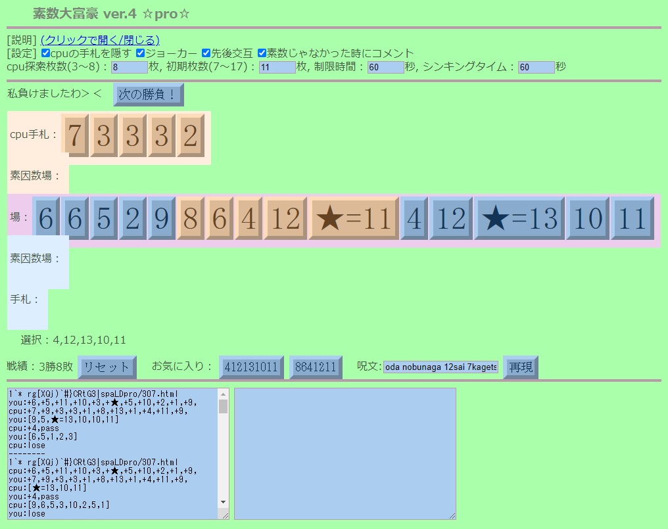Toggle the 先後交互 checkbox

[x=206, y=53]
